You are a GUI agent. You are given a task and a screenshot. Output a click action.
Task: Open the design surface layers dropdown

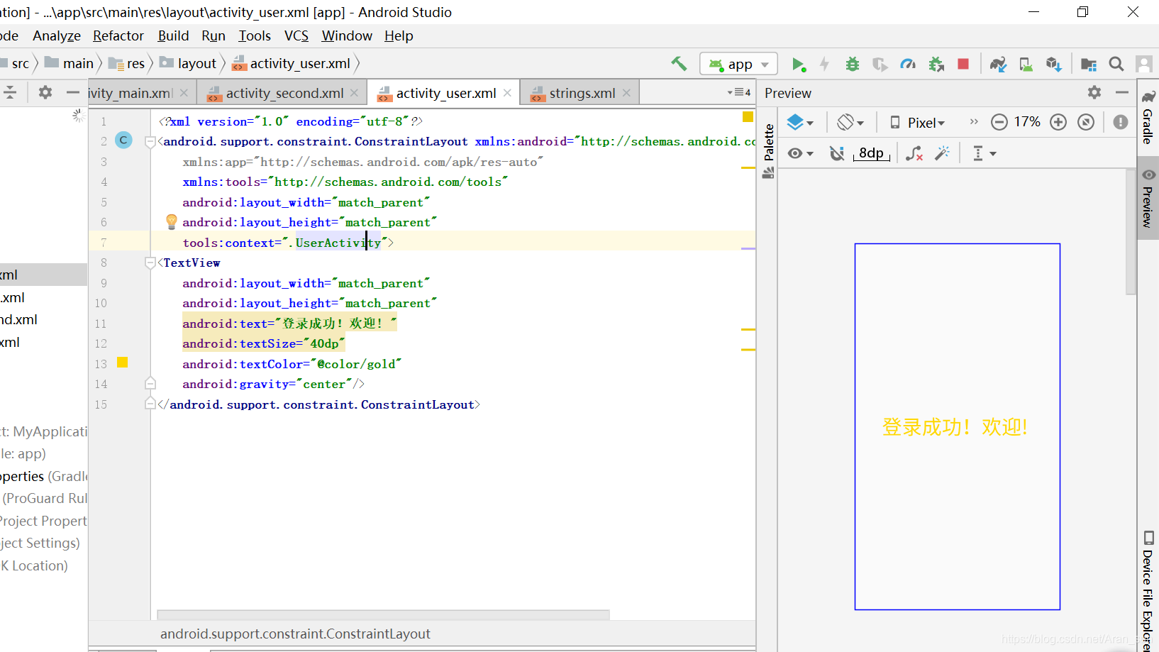[x=800, y=123]
